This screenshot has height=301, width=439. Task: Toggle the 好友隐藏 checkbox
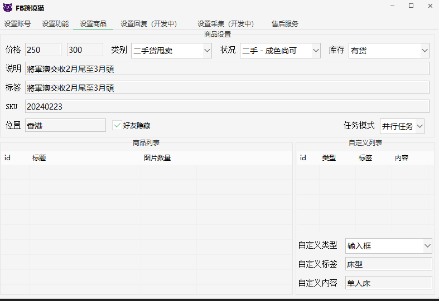(117, 126)
